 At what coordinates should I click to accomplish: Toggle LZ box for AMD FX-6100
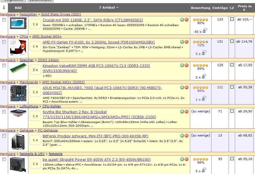pyautogui.click(x=232, y=41)
